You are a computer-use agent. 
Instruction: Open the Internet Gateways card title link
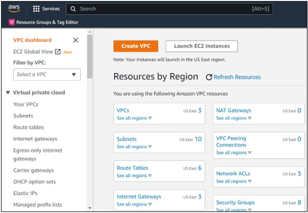pyautogui.click(x=139, y=197)
